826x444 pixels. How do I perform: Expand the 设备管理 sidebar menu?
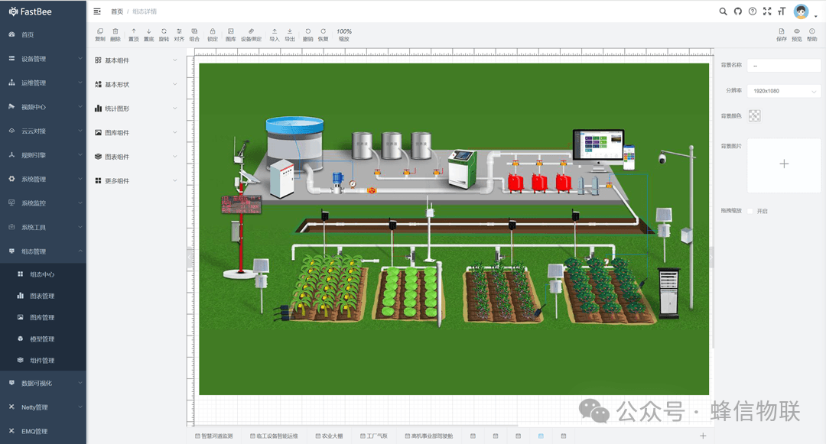pos(43,59)
